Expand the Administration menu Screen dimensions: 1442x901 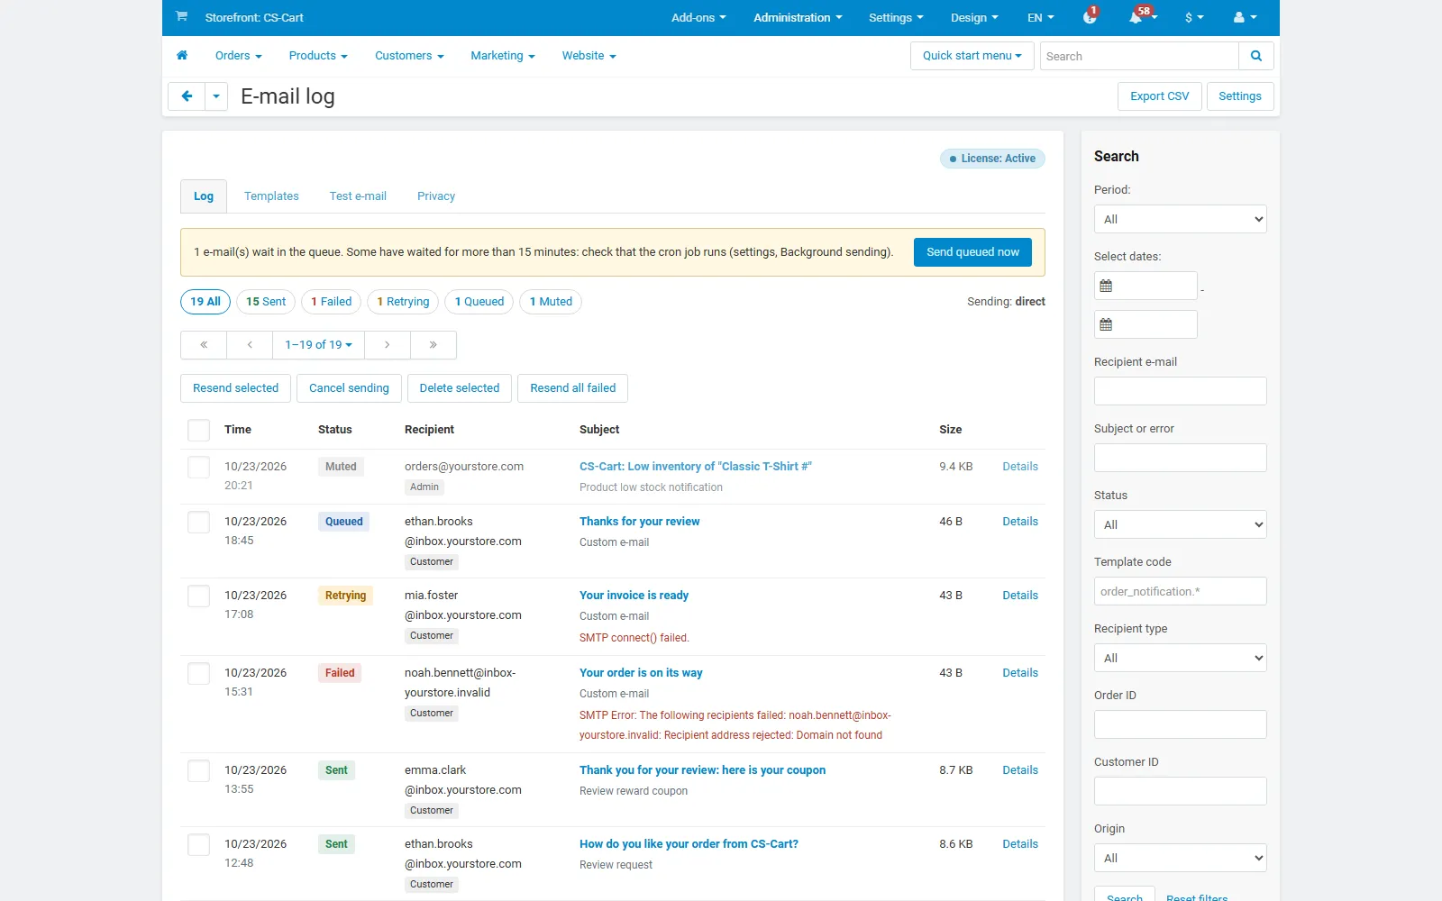(798, 17)
